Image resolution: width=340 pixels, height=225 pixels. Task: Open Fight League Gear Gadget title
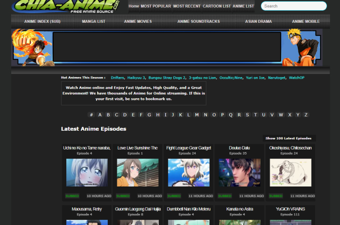[189, 148]
